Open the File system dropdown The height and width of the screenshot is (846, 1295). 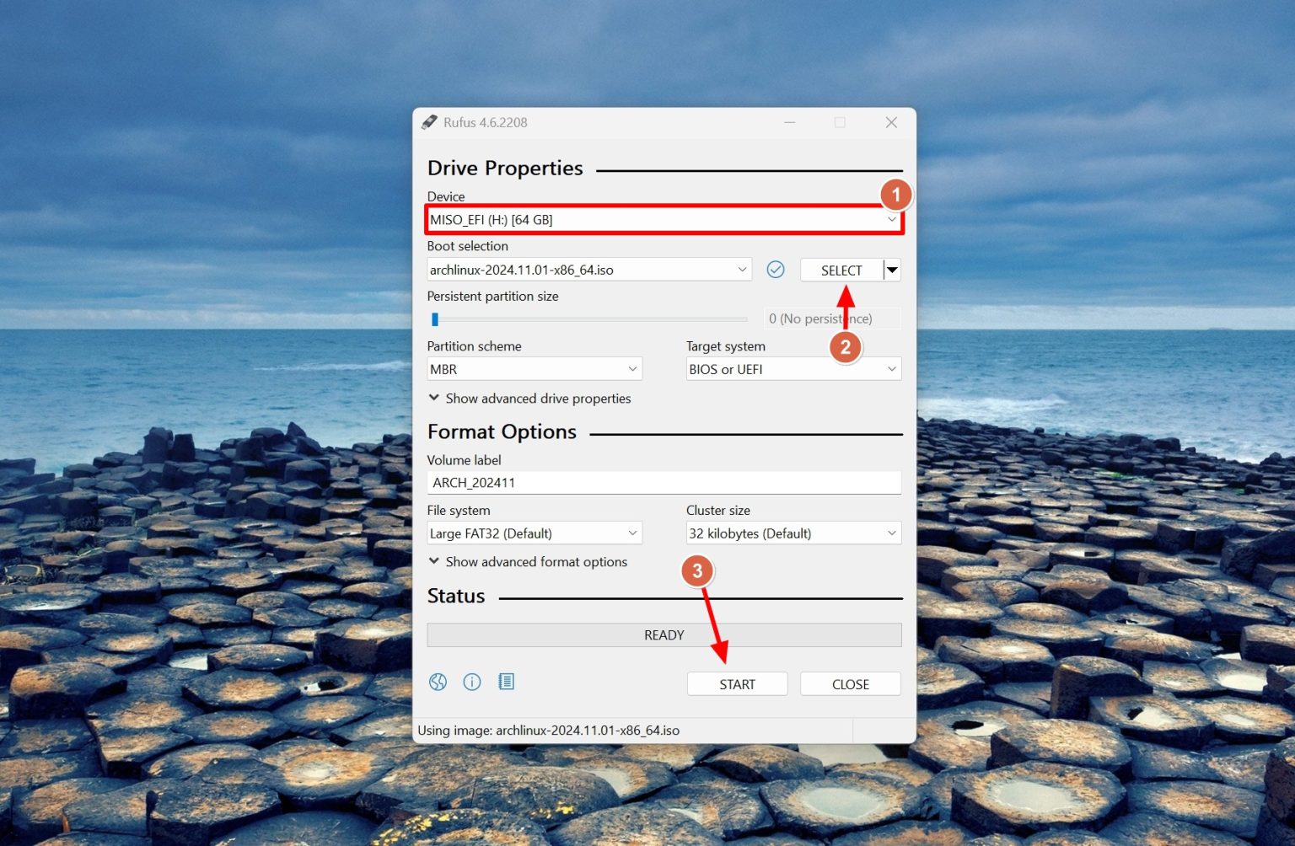click(x=534, y=533)
